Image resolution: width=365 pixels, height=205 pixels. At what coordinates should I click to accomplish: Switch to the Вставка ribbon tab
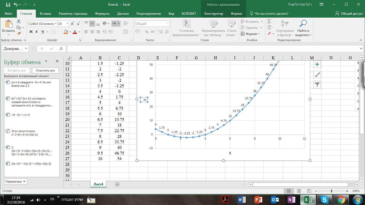click(45, 14)
